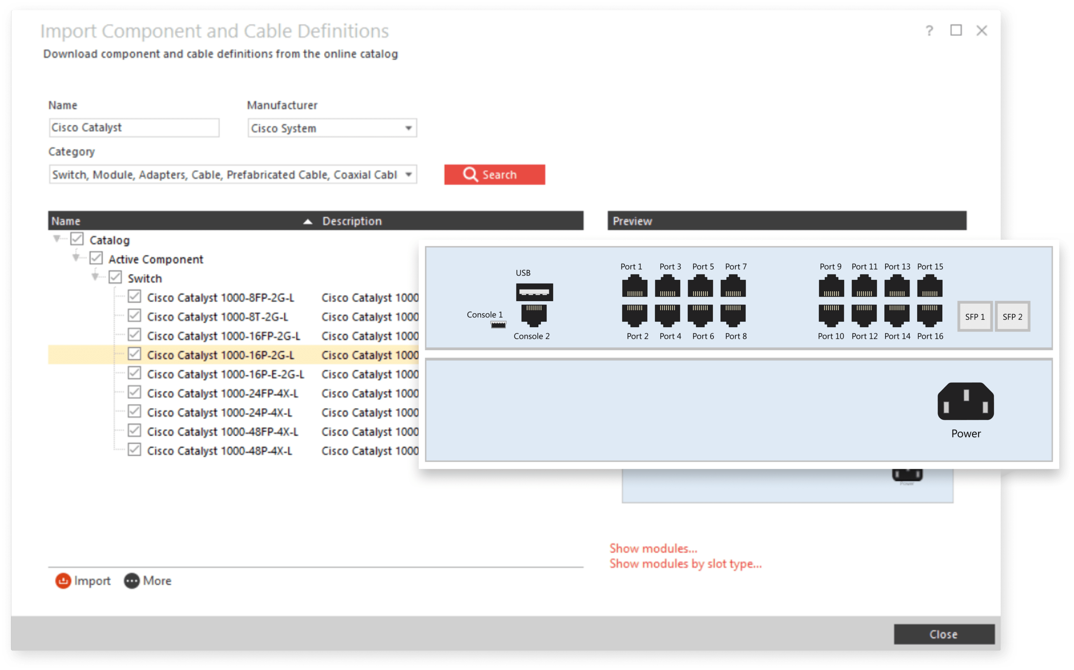Viewport: 1074px width, 670px height.
Task: Open help with the question mark icon
Action: (929, 31)
